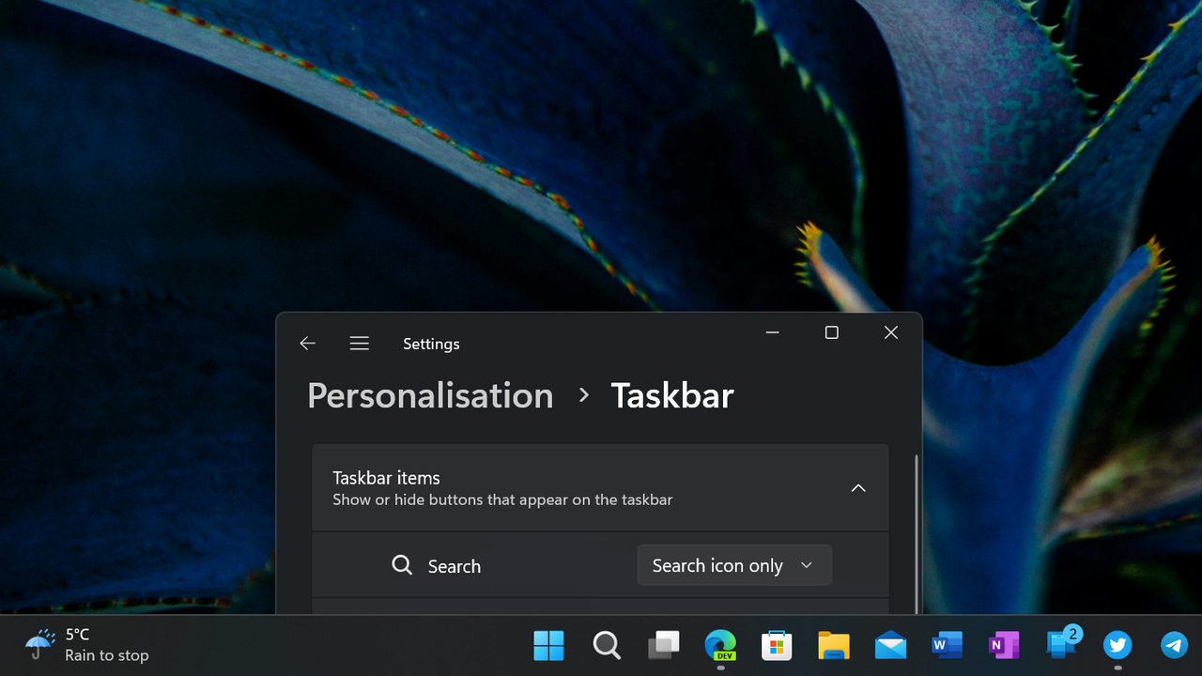Click the Personalisation breadcrumb link
Image resolution: width=1202 pixels, height=676 pixels.
430,395
